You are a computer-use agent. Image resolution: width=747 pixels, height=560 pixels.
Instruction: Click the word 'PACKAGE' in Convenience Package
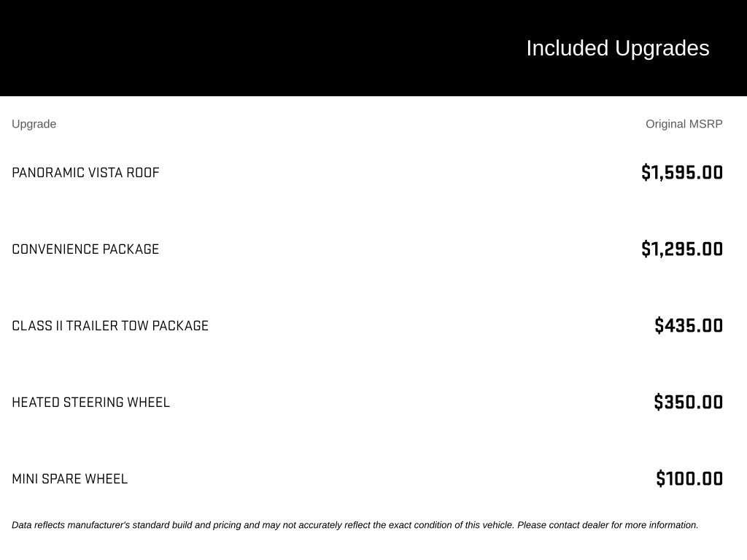131,249
